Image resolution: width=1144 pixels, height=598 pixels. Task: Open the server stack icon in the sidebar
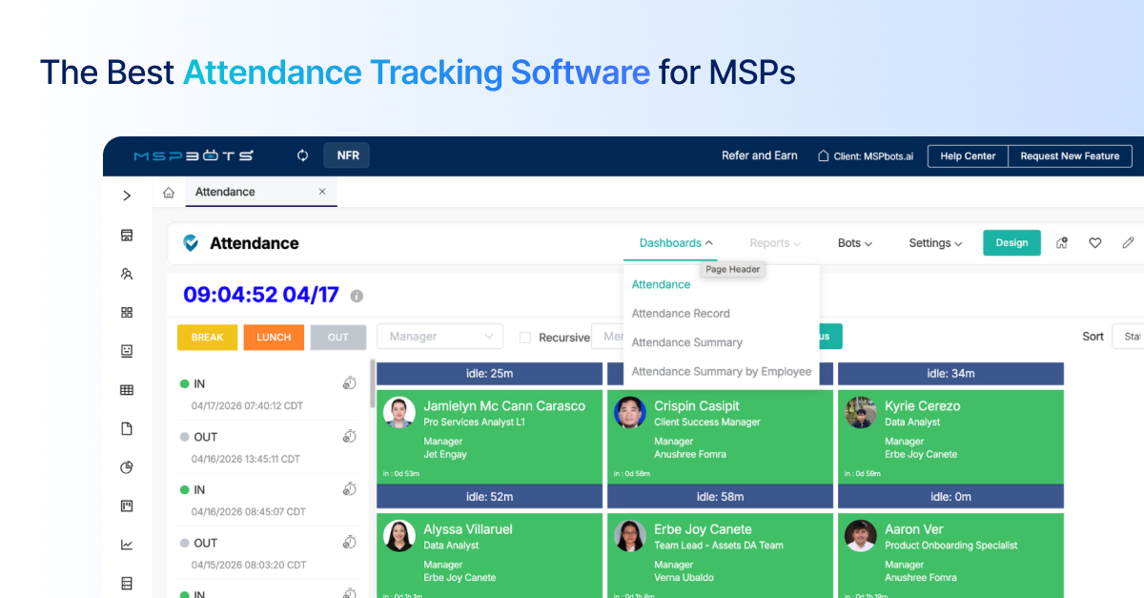[x=127, y=584]
